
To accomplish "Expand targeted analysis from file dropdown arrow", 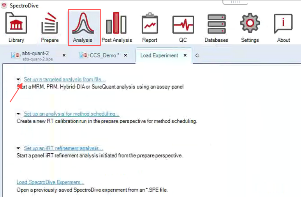I will click(18, 79).
